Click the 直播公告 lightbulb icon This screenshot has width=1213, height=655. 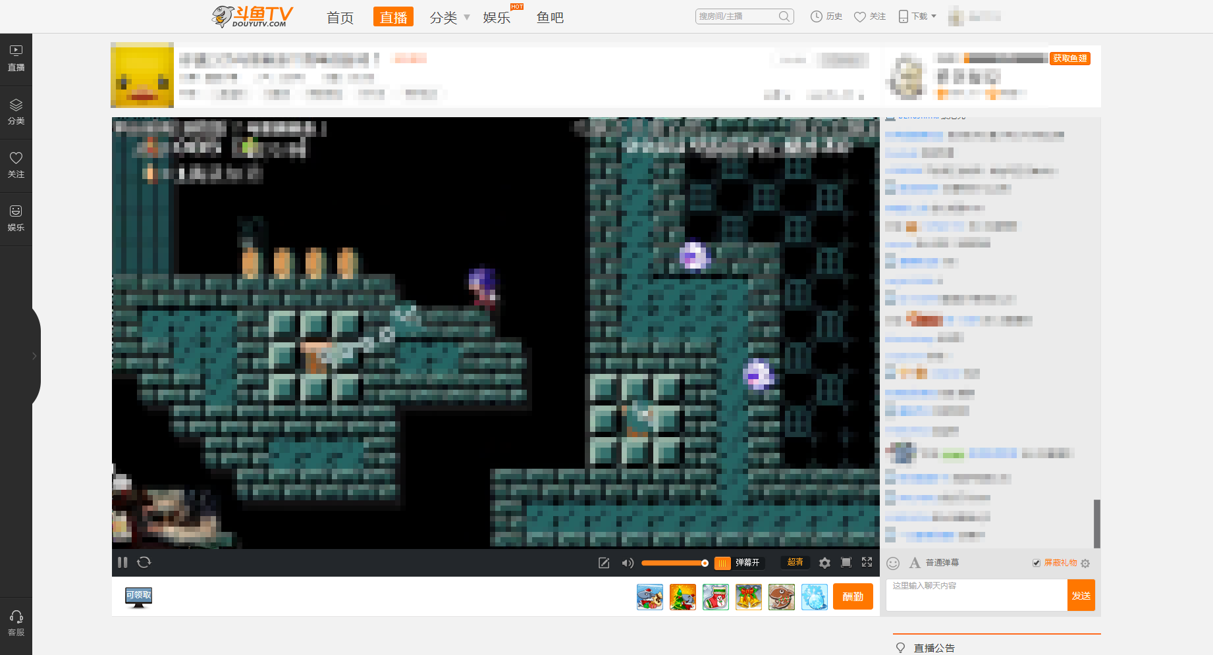pyautogui.click(x=900, y=648)
